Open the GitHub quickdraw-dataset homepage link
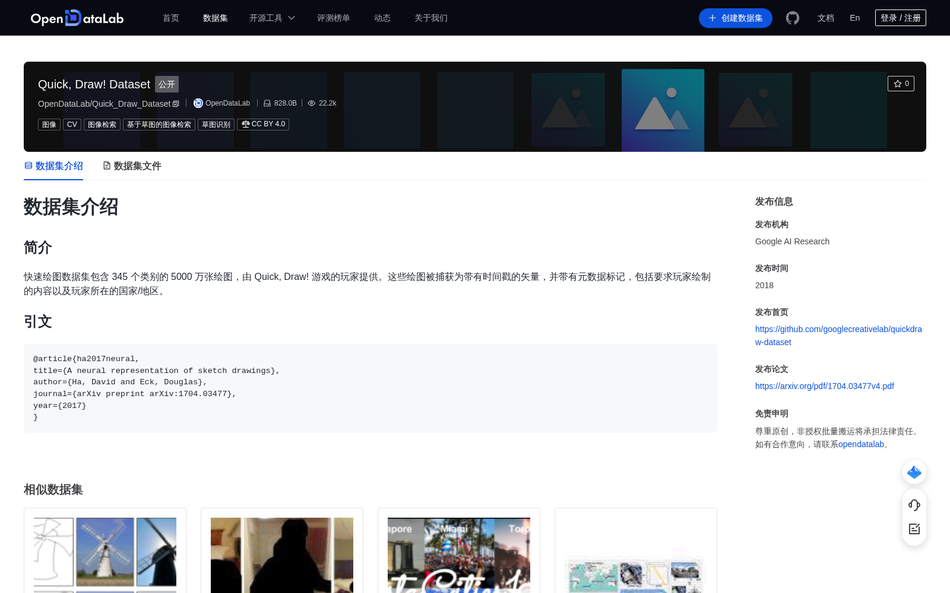Image resolution: width=950 pixels, height=593 pixels. 838,336
